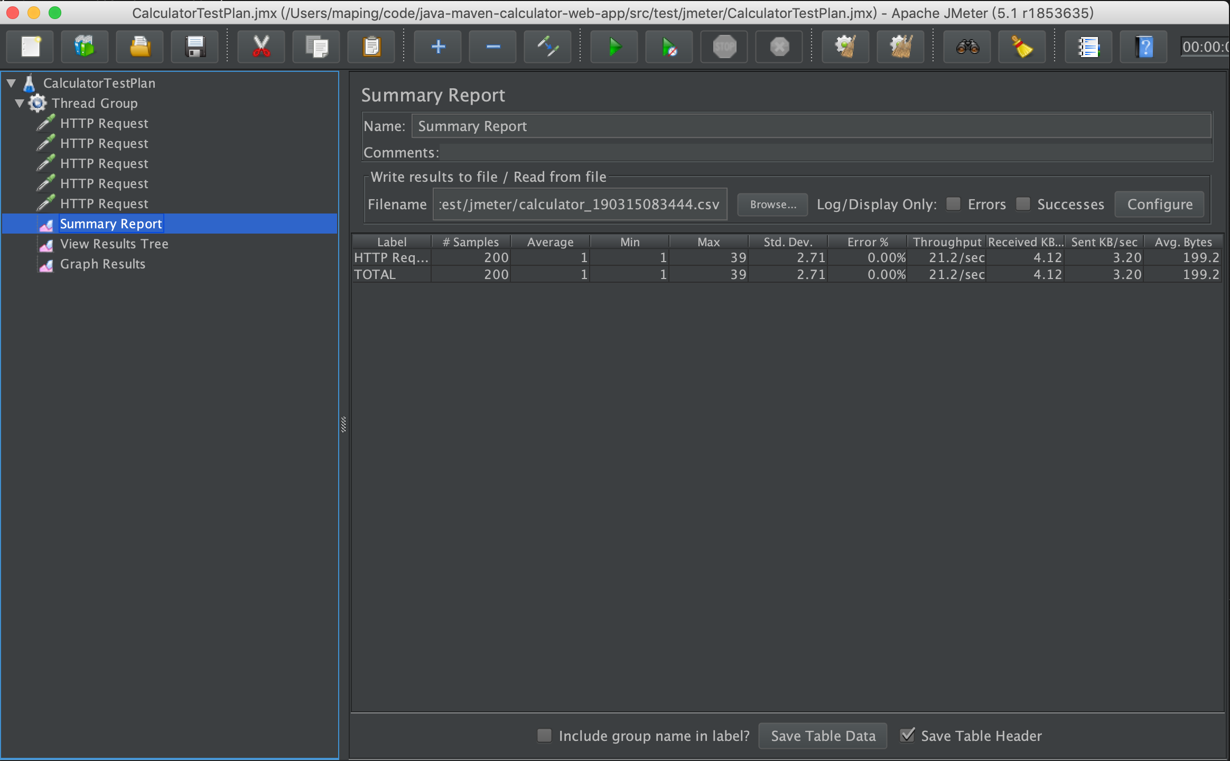Enable the Errors only checkbox
Image resolution: width=1230 pixels, height=761 pixels.
[x=953, y=204]
